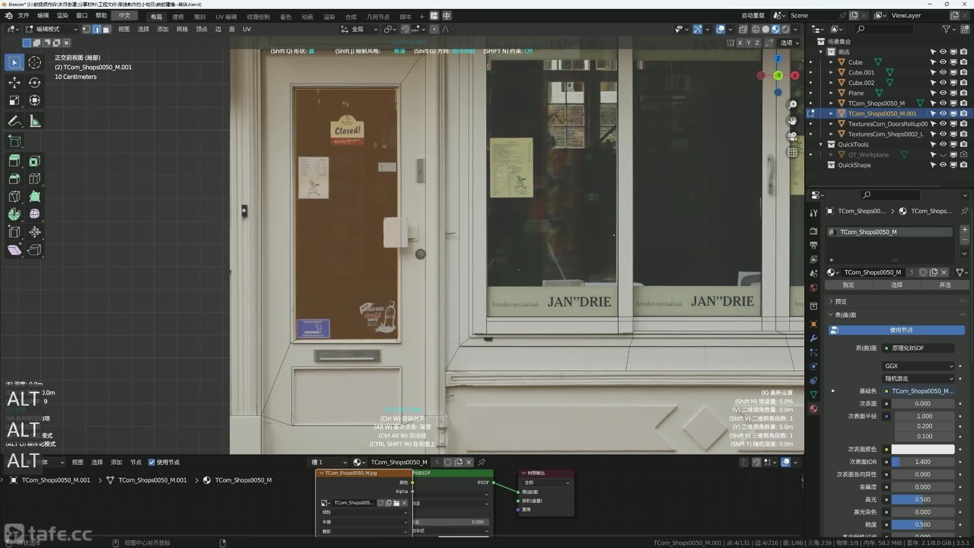Select the Smooth tool
The width and height of the screenshot is (974, 548).
[35, 214]
